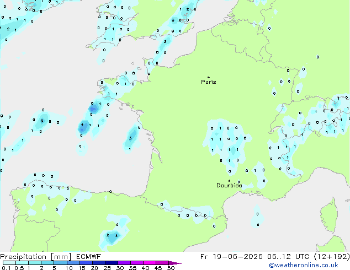Click the black dot marking Dourbies
This screenshot has height=270, width=350.
(x=229, y=181)
